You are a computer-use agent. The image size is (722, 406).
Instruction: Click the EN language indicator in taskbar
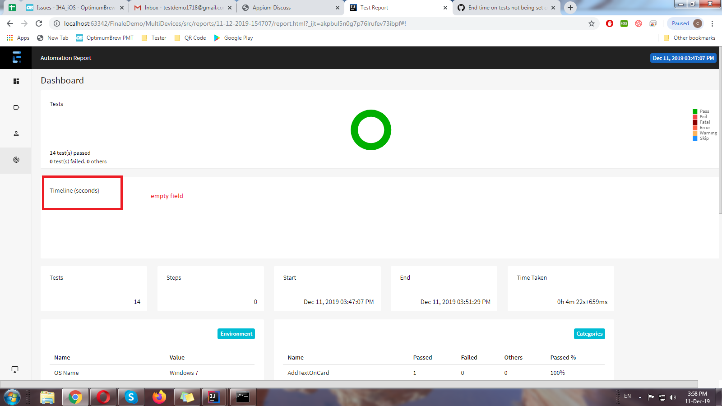pos(627,396)
